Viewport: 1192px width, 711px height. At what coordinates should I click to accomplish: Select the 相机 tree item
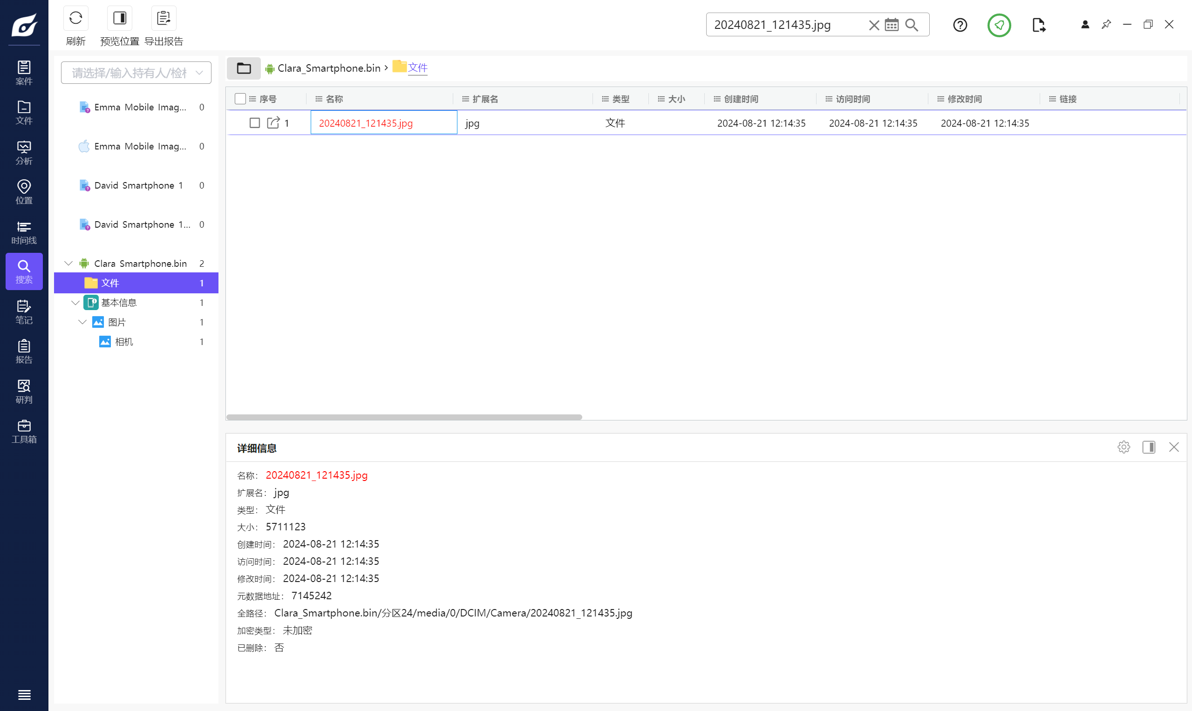coord(123,342)
